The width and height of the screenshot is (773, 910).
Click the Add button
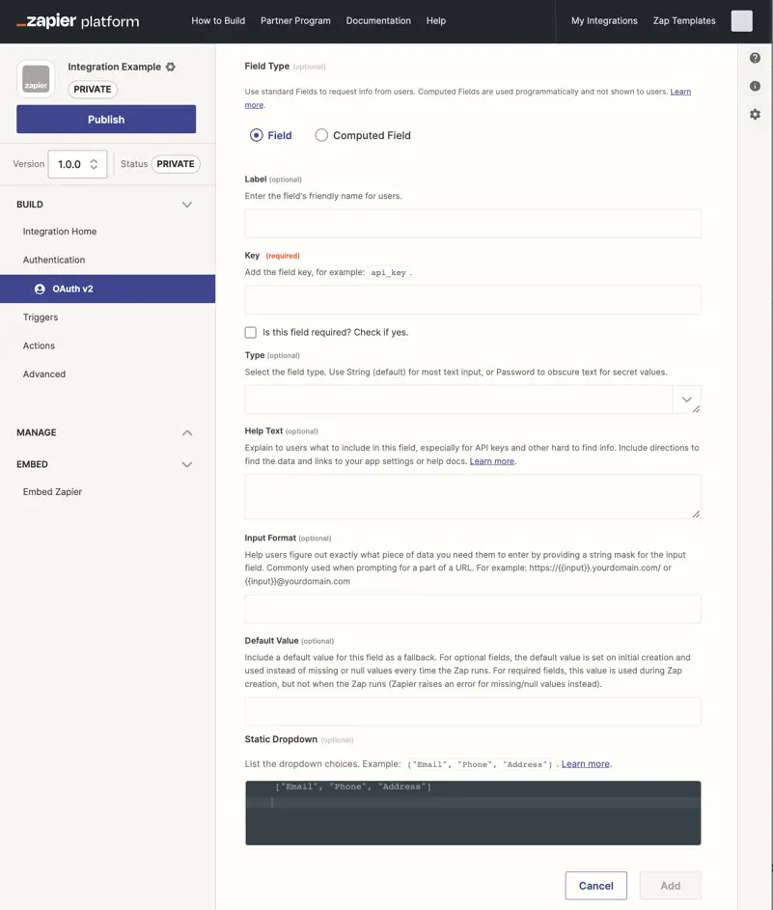point(671,886)
